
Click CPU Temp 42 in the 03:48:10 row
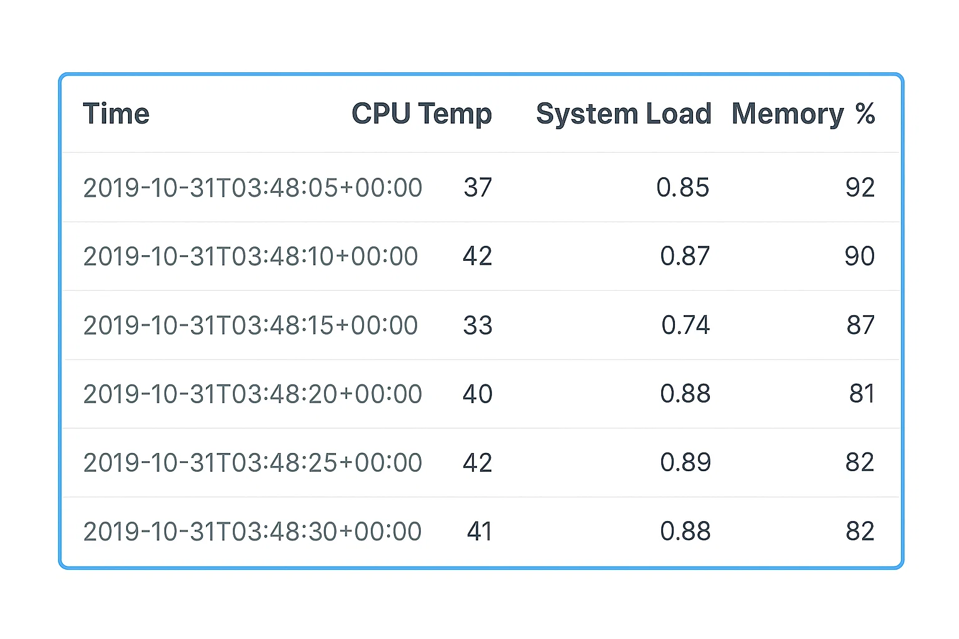point(478,256)
